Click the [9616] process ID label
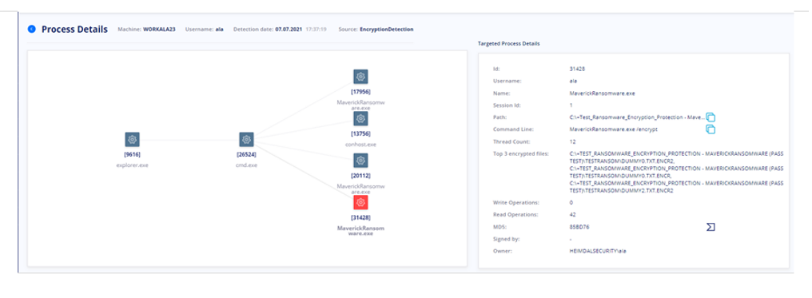This screenshot has width=812, height=298. pos(132,155)
